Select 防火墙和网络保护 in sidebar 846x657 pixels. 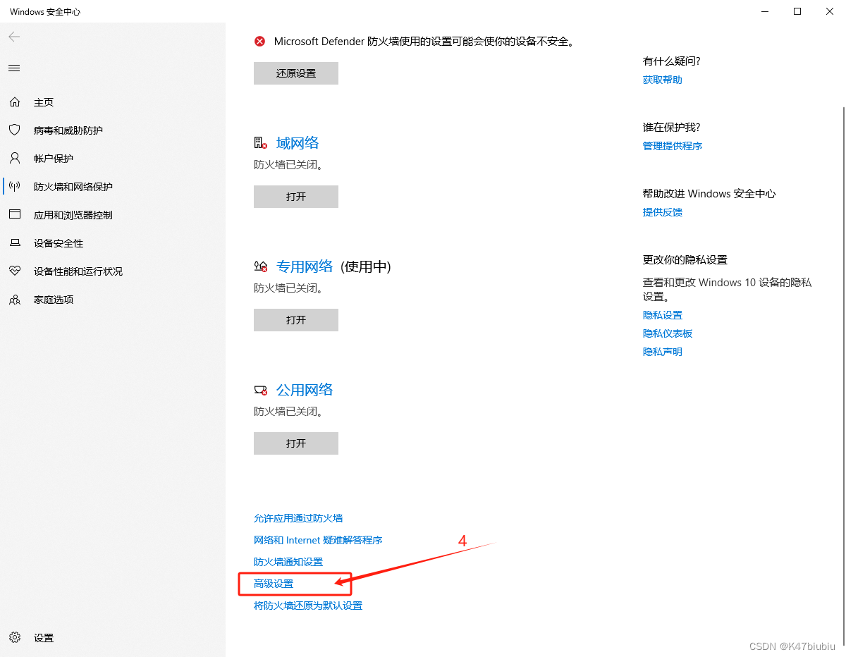pos(73,187)
